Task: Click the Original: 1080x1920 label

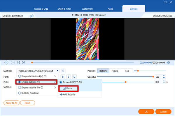Action: [13, 16]
